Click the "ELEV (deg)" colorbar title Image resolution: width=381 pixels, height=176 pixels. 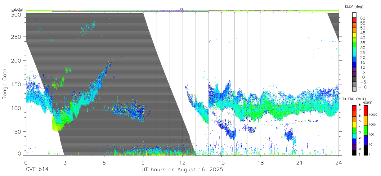coord(354,7)
